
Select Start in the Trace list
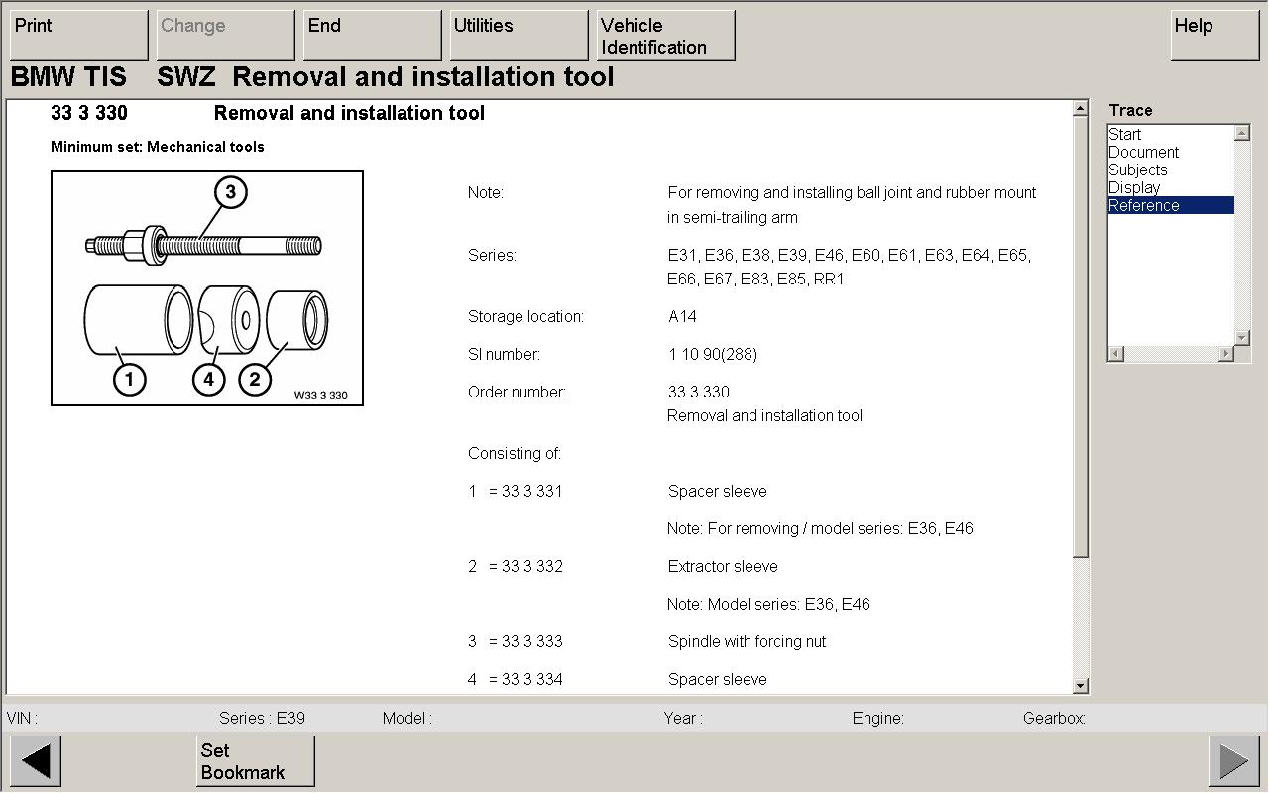(1125, 134)
